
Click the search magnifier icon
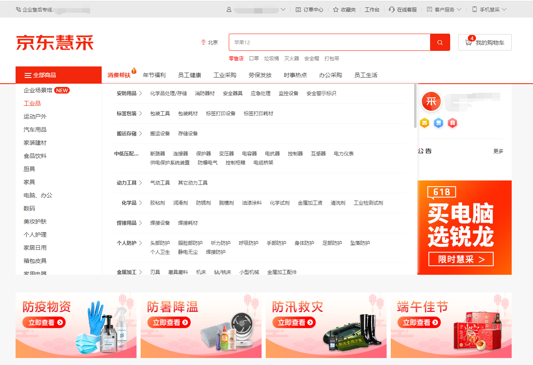pos(440,42)
